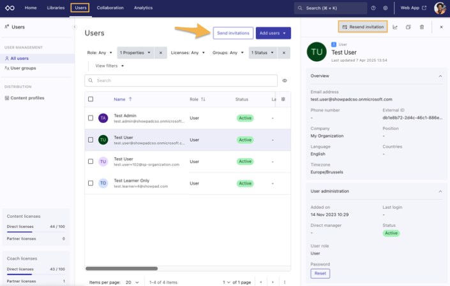Click the table column settings icon
This screenshot has height=286, width=450.
(283, 99)
